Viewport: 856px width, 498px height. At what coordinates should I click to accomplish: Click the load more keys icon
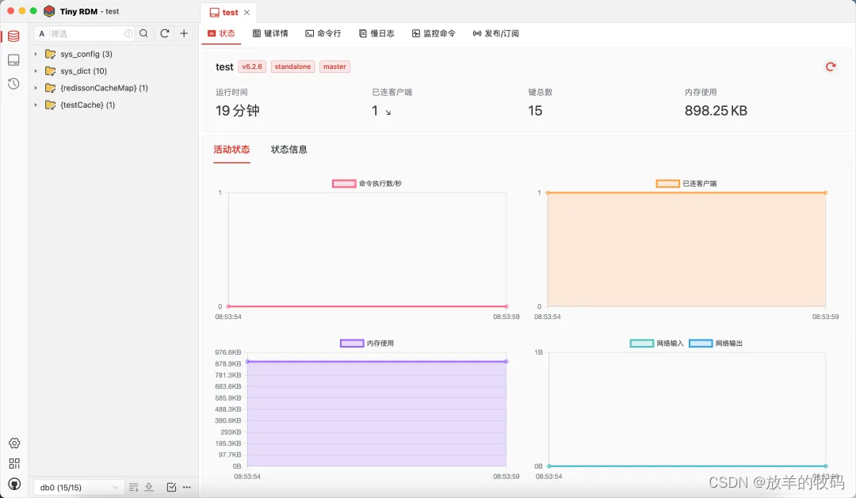(x=134, y=487)
